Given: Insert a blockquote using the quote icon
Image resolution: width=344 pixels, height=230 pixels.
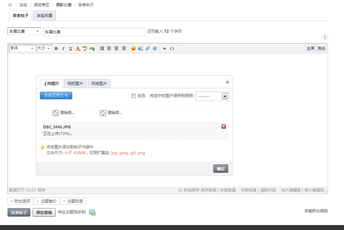Looking at the screenshot, I should [165, 48].
